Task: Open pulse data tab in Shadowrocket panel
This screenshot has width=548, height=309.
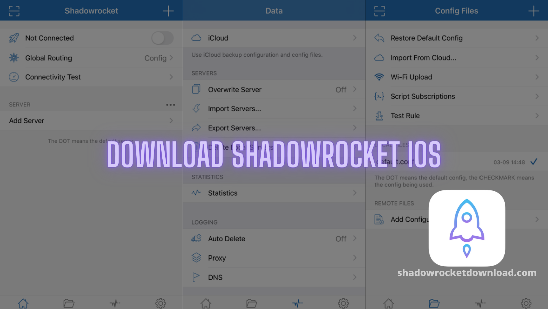Action: pyautogui.click(x=115, y=303)
